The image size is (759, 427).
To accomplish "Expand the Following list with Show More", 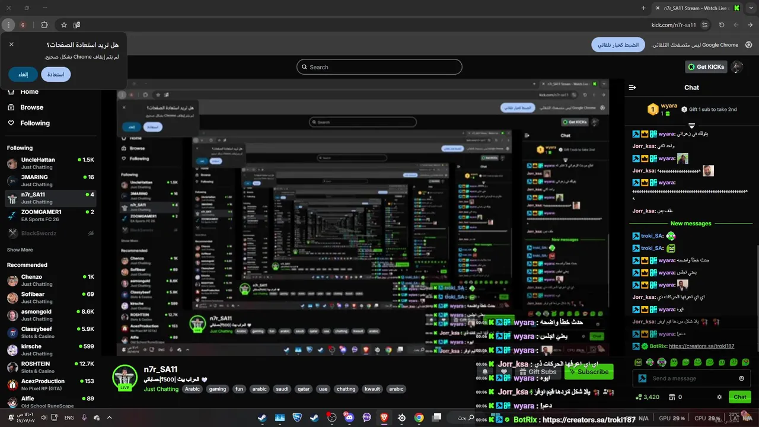I will [x=20, y=250].
